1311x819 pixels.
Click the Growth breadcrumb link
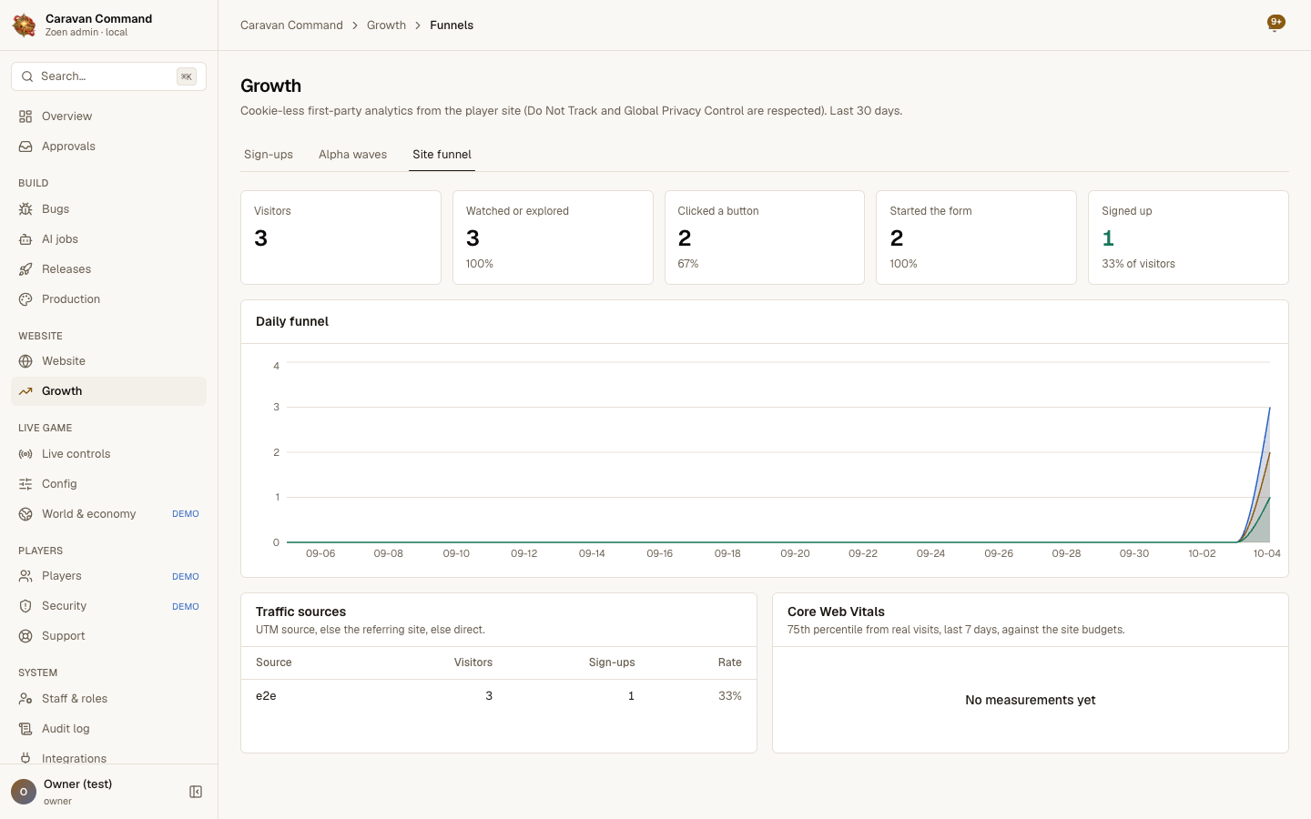pyautogui.click(x=386, y=25)
